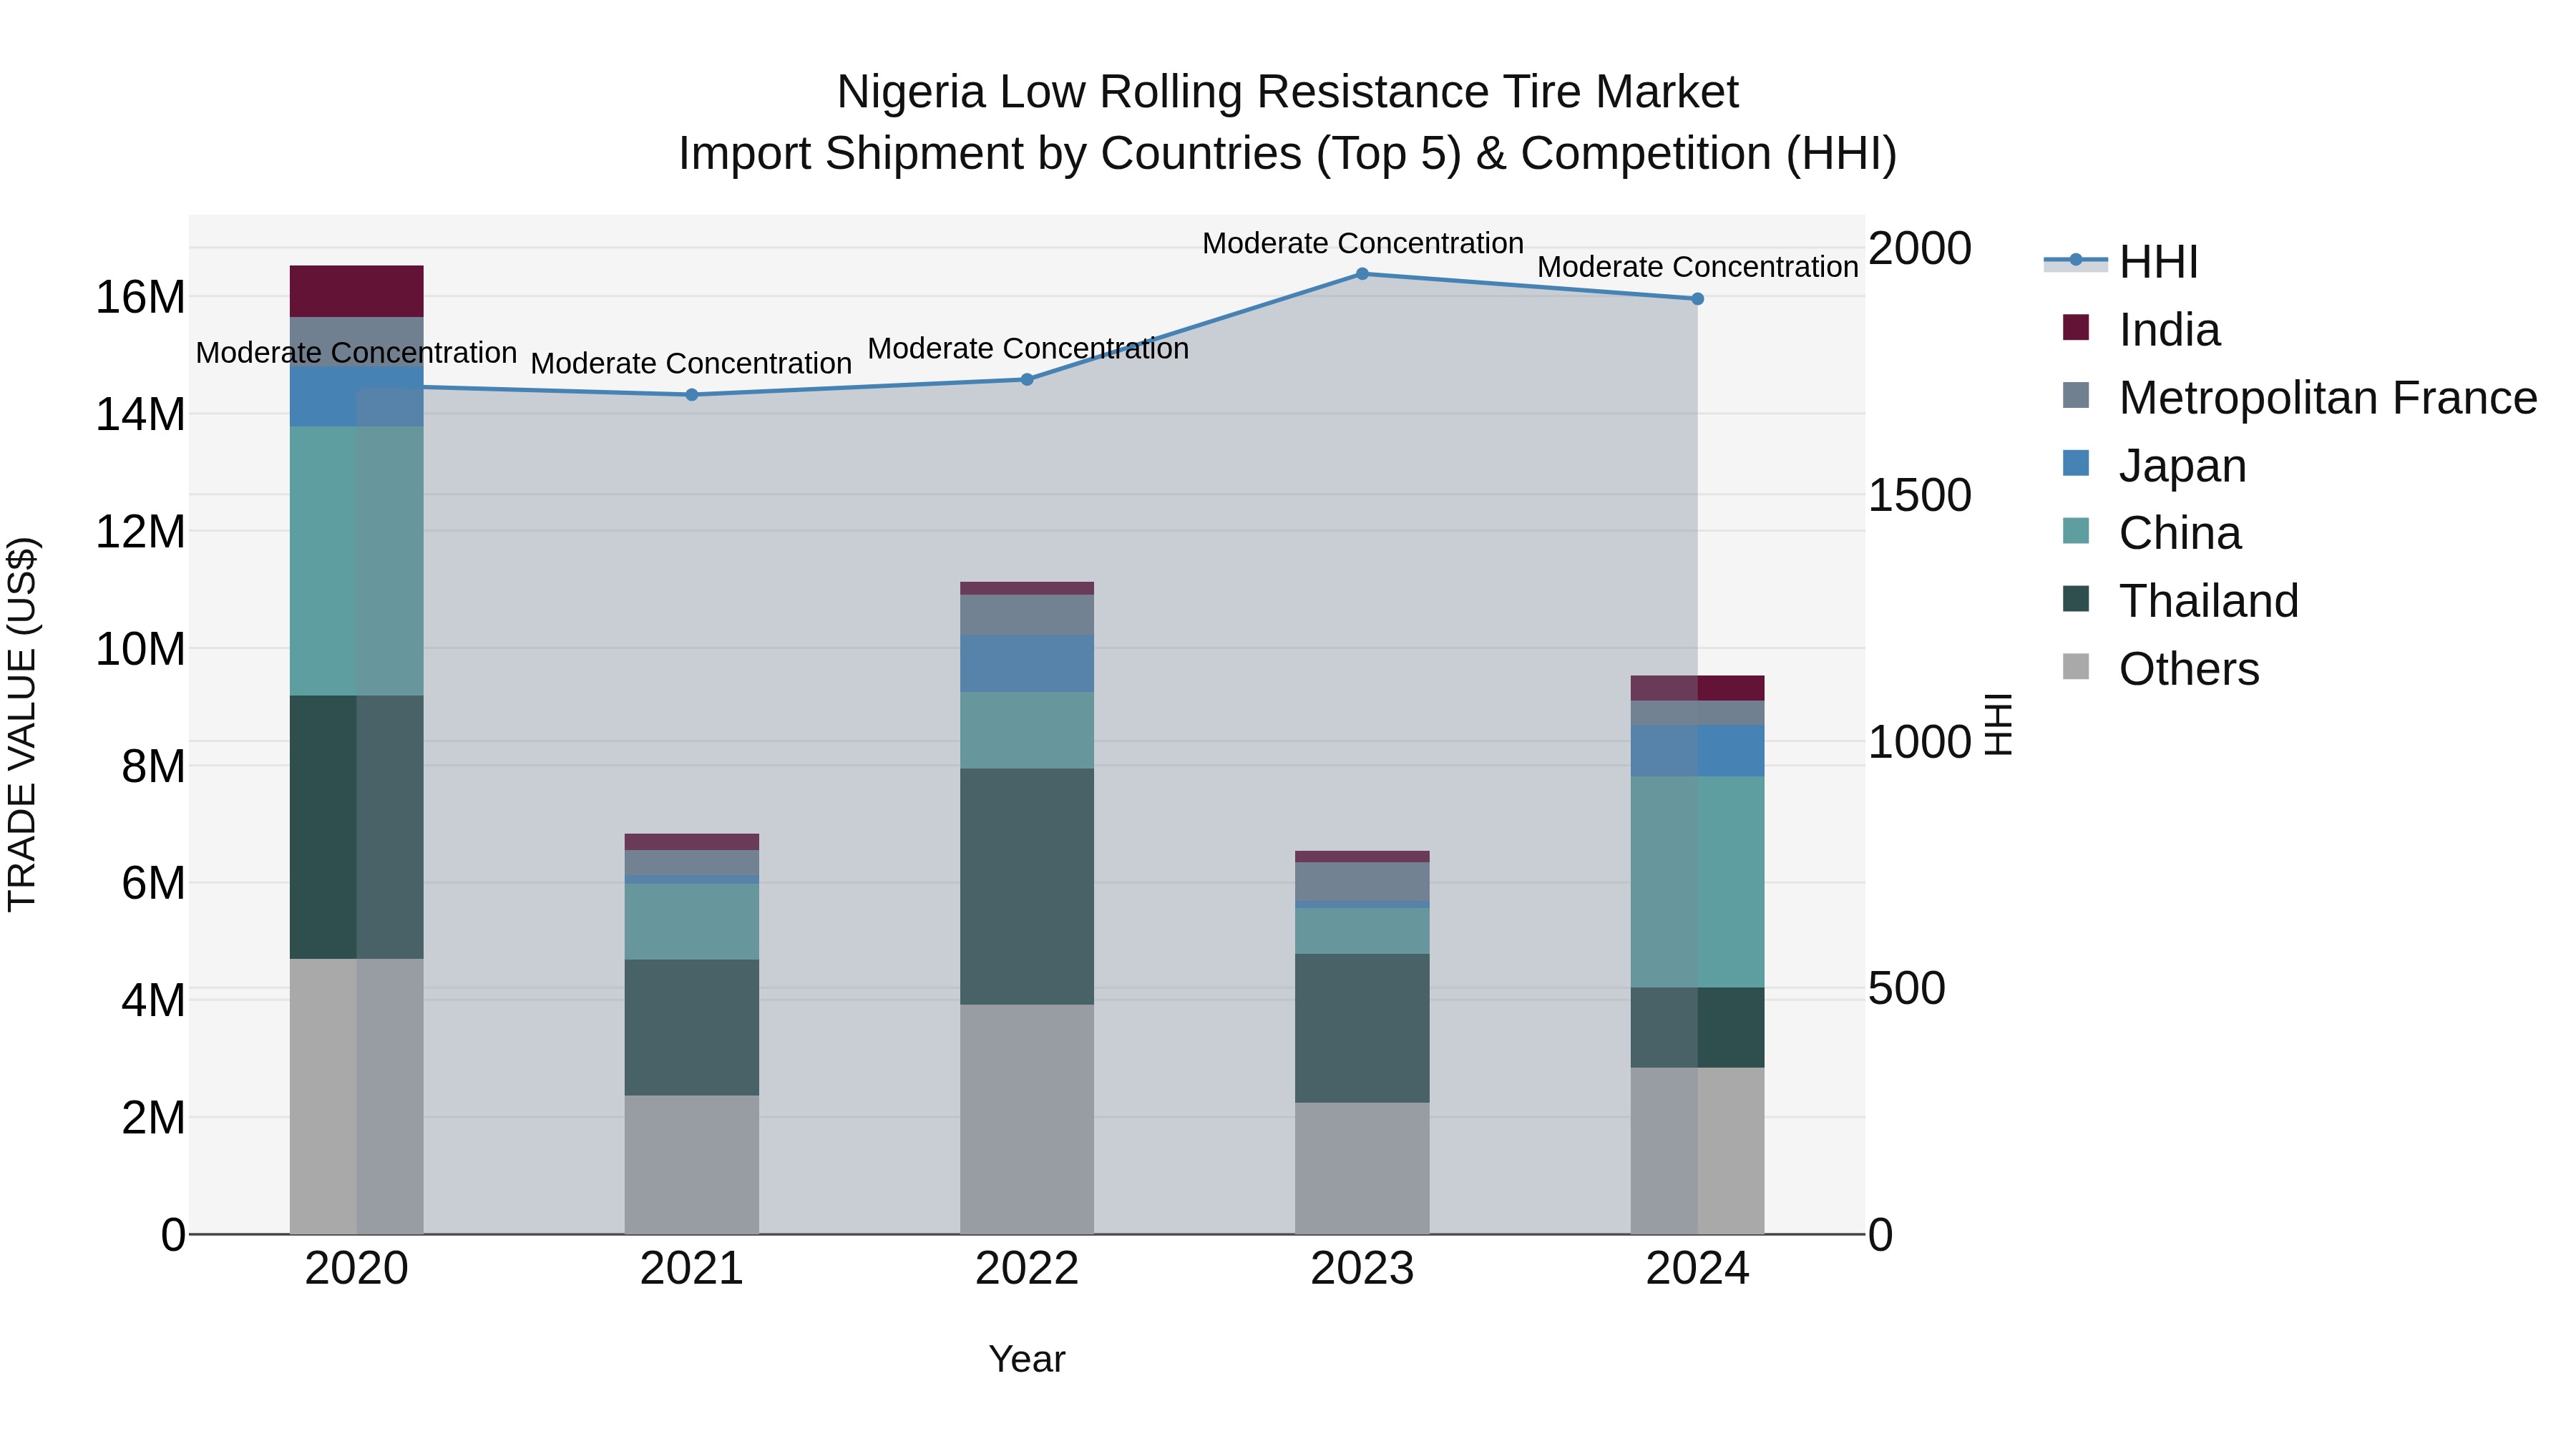Screen dimensions: 2576x1449
Task: Click the 2020 x-axis tick label
Action: 357,1269
